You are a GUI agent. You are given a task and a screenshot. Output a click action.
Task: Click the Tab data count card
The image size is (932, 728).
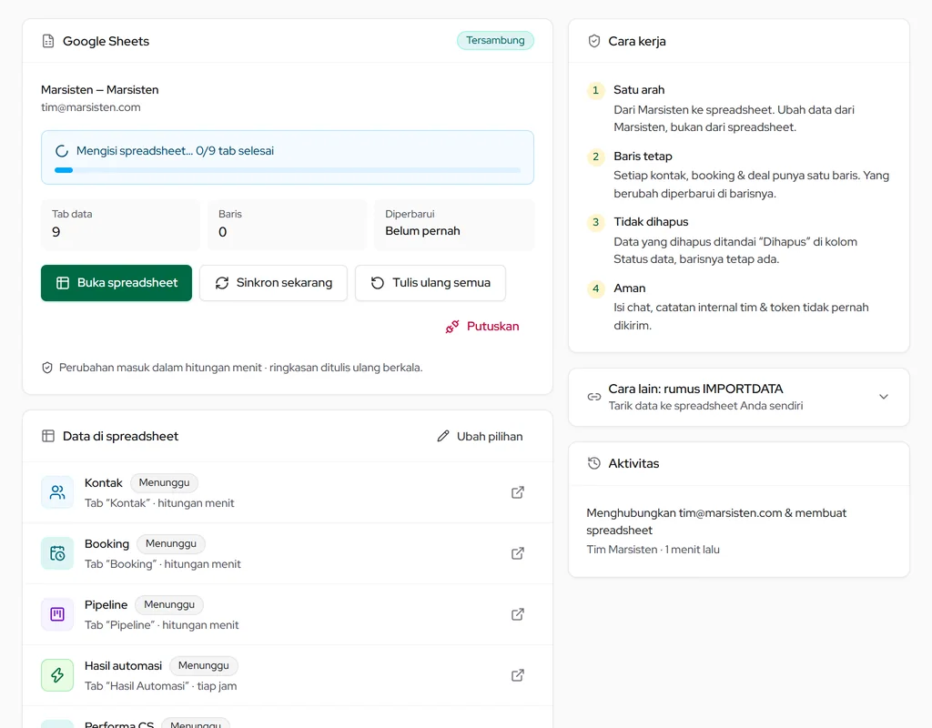121,225
